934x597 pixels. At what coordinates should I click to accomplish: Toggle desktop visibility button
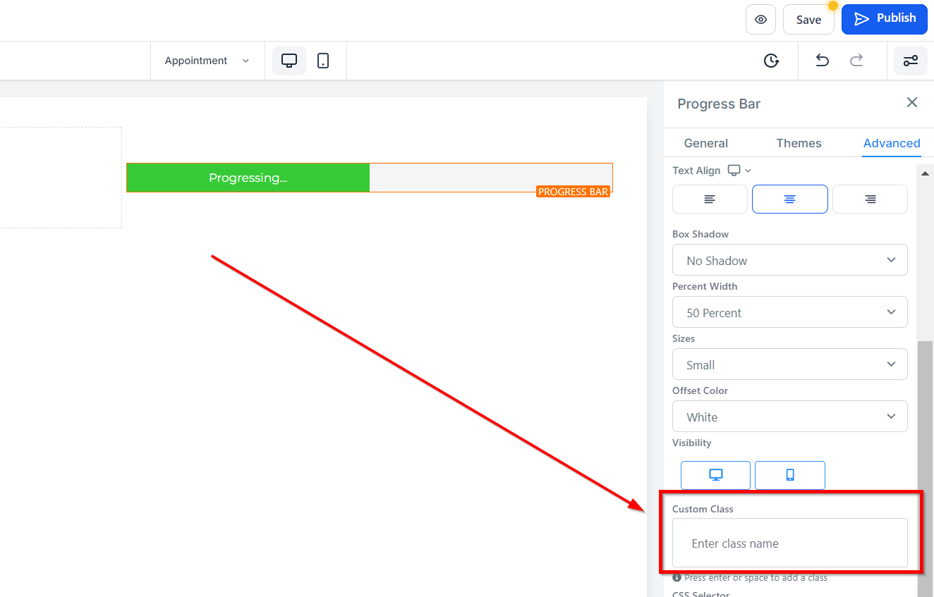(x=715, y=475)
